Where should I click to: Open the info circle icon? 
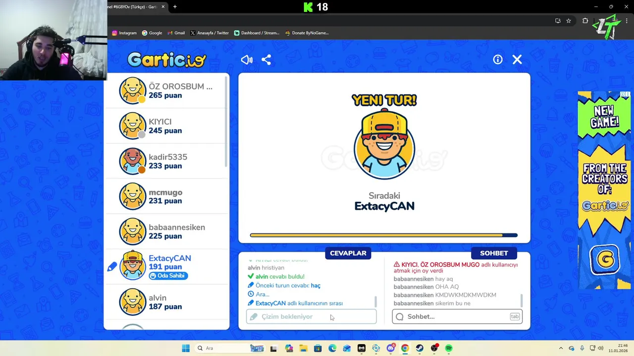pos(498,59)
